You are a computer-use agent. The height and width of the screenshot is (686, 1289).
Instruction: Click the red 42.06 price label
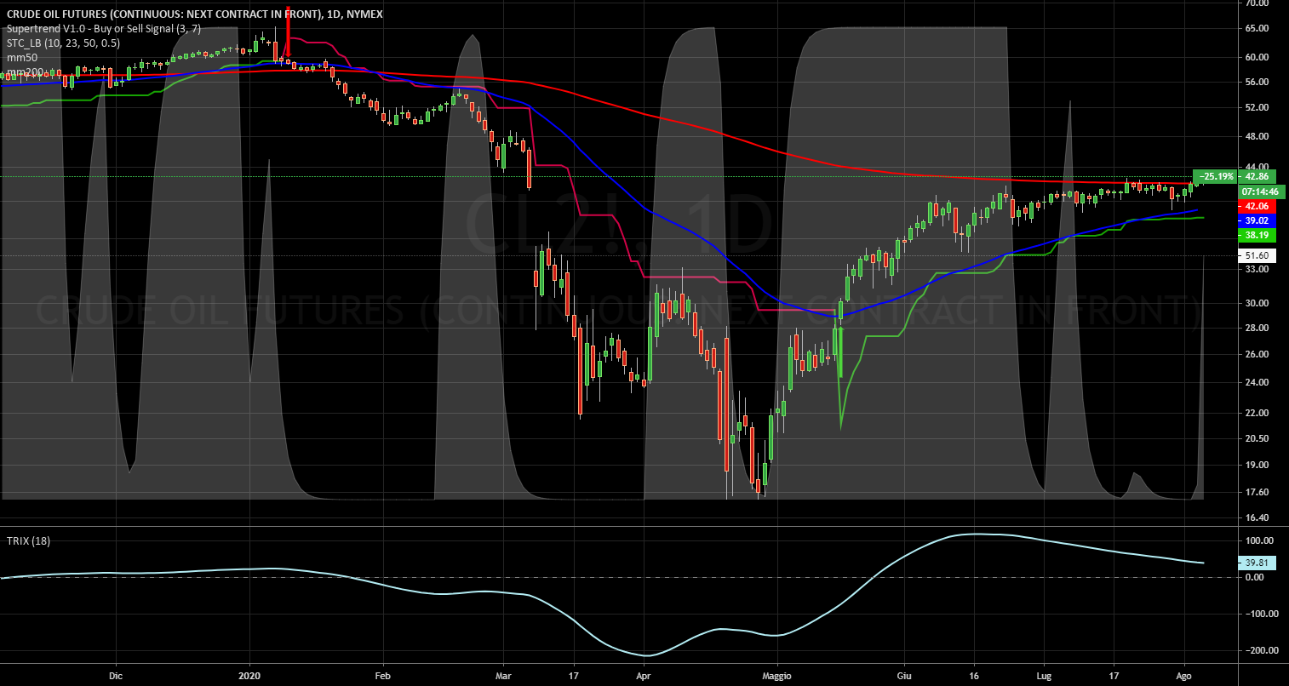pos(1257,206)
